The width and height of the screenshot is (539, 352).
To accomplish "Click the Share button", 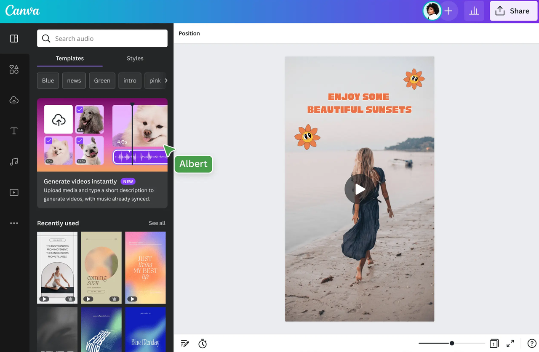I will [x=513, y=11].
